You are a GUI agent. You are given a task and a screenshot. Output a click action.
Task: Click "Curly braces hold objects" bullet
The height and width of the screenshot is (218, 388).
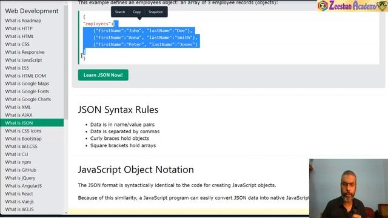click(120, 139)
